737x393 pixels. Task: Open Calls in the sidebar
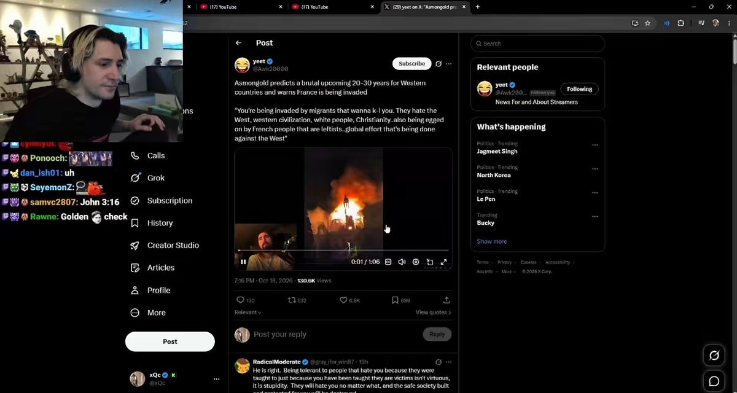(x=148, y=156)
